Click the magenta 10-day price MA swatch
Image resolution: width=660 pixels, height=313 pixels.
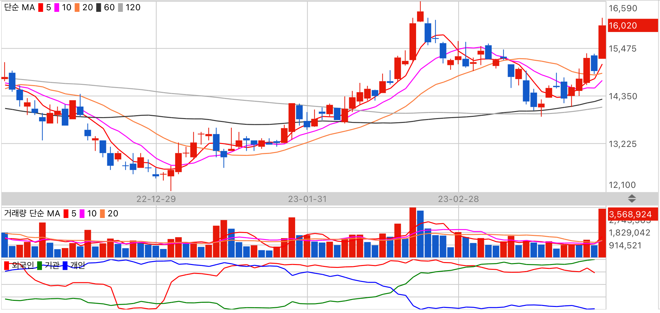(x=57, y=8)
